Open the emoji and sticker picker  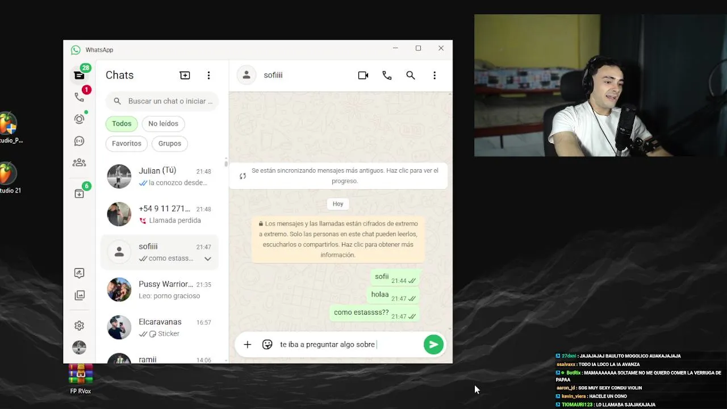[x=268, y=344]
